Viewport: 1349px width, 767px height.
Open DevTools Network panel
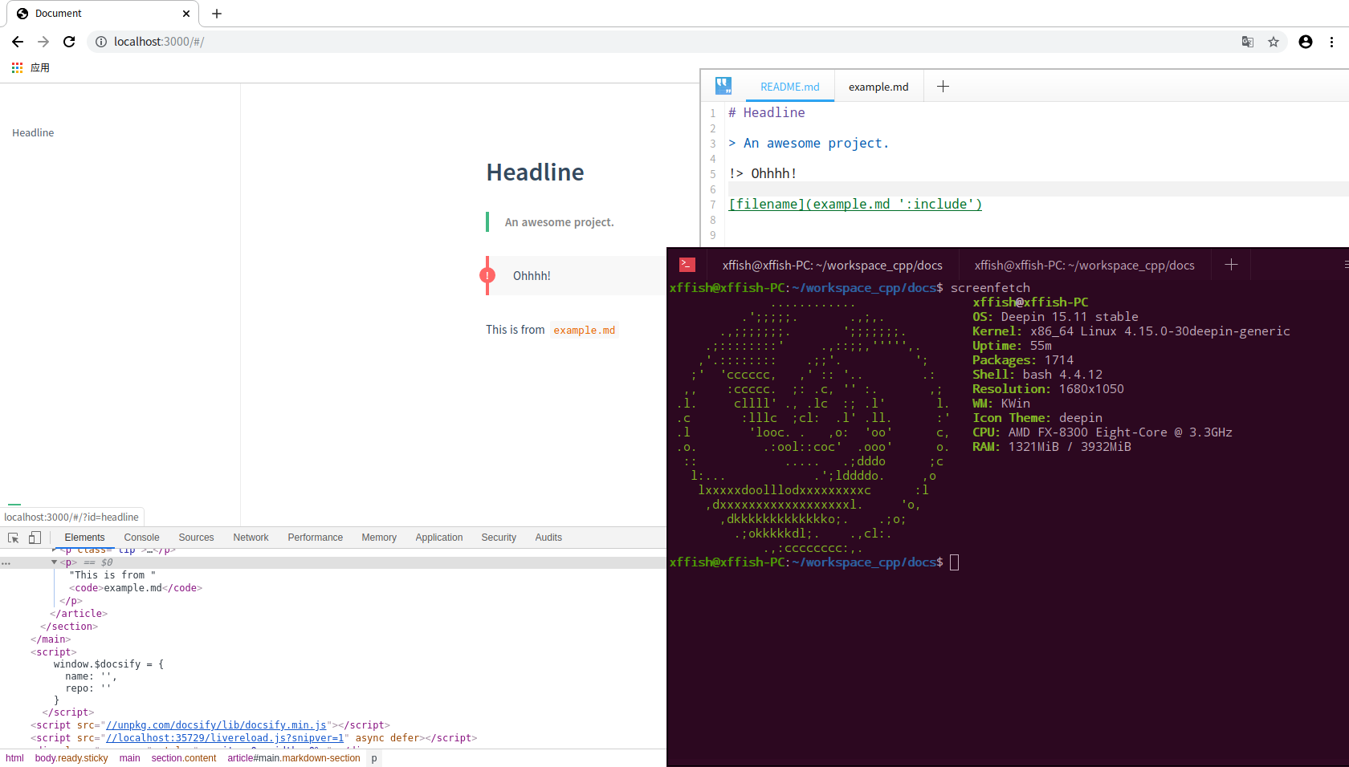point(251,538)
